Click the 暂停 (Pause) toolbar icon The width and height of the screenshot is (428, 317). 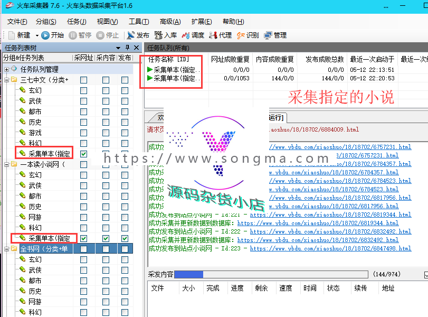[x=73, y=36]
